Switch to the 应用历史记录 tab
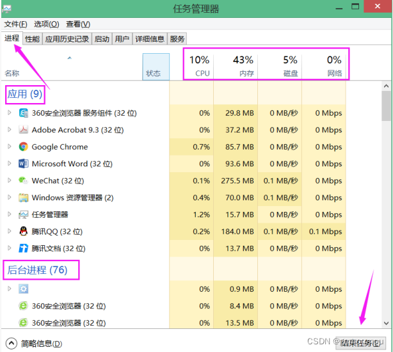Viewport: 393px width, 352px height. (x=67, y=39)
